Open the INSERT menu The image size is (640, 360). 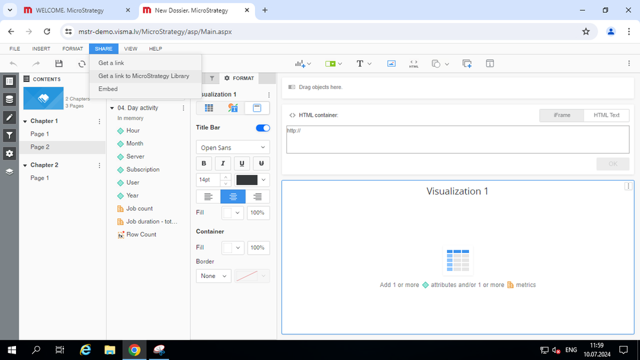point(41,49)
